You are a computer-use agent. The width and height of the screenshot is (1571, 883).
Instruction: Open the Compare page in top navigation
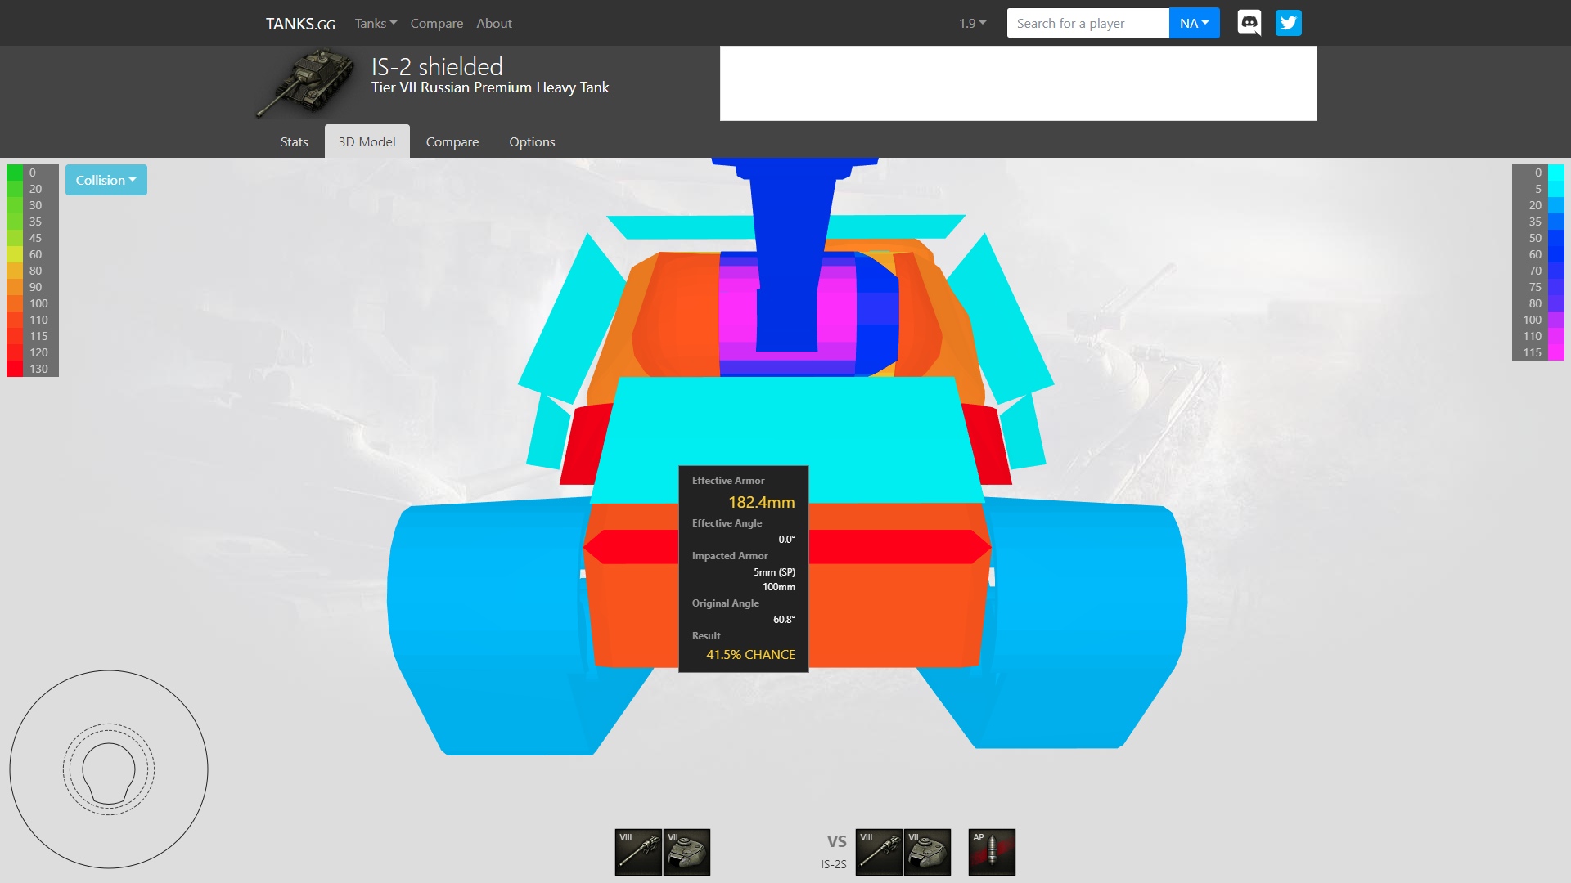[437, 23]
